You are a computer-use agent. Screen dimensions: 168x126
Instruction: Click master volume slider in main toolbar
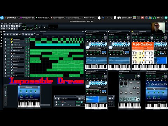42,27
